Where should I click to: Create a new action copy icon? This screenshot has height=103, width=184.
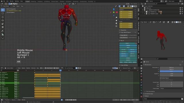click(78, 68)
